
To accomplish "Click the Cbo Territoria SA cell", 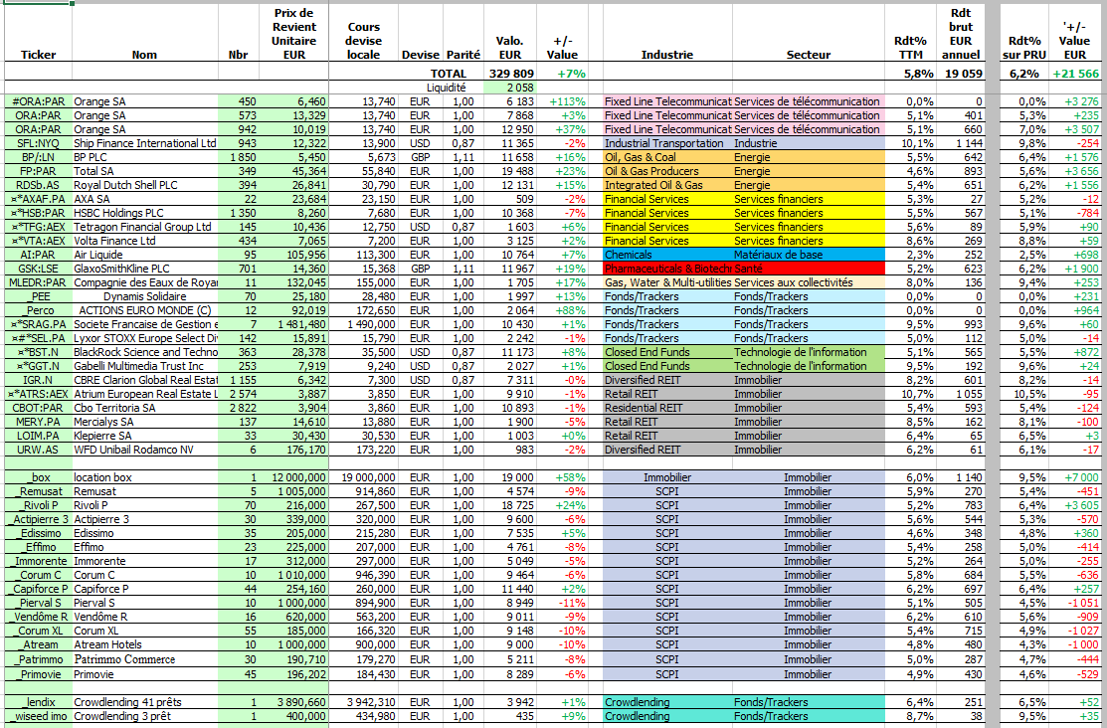I will [x=145, y=408].
